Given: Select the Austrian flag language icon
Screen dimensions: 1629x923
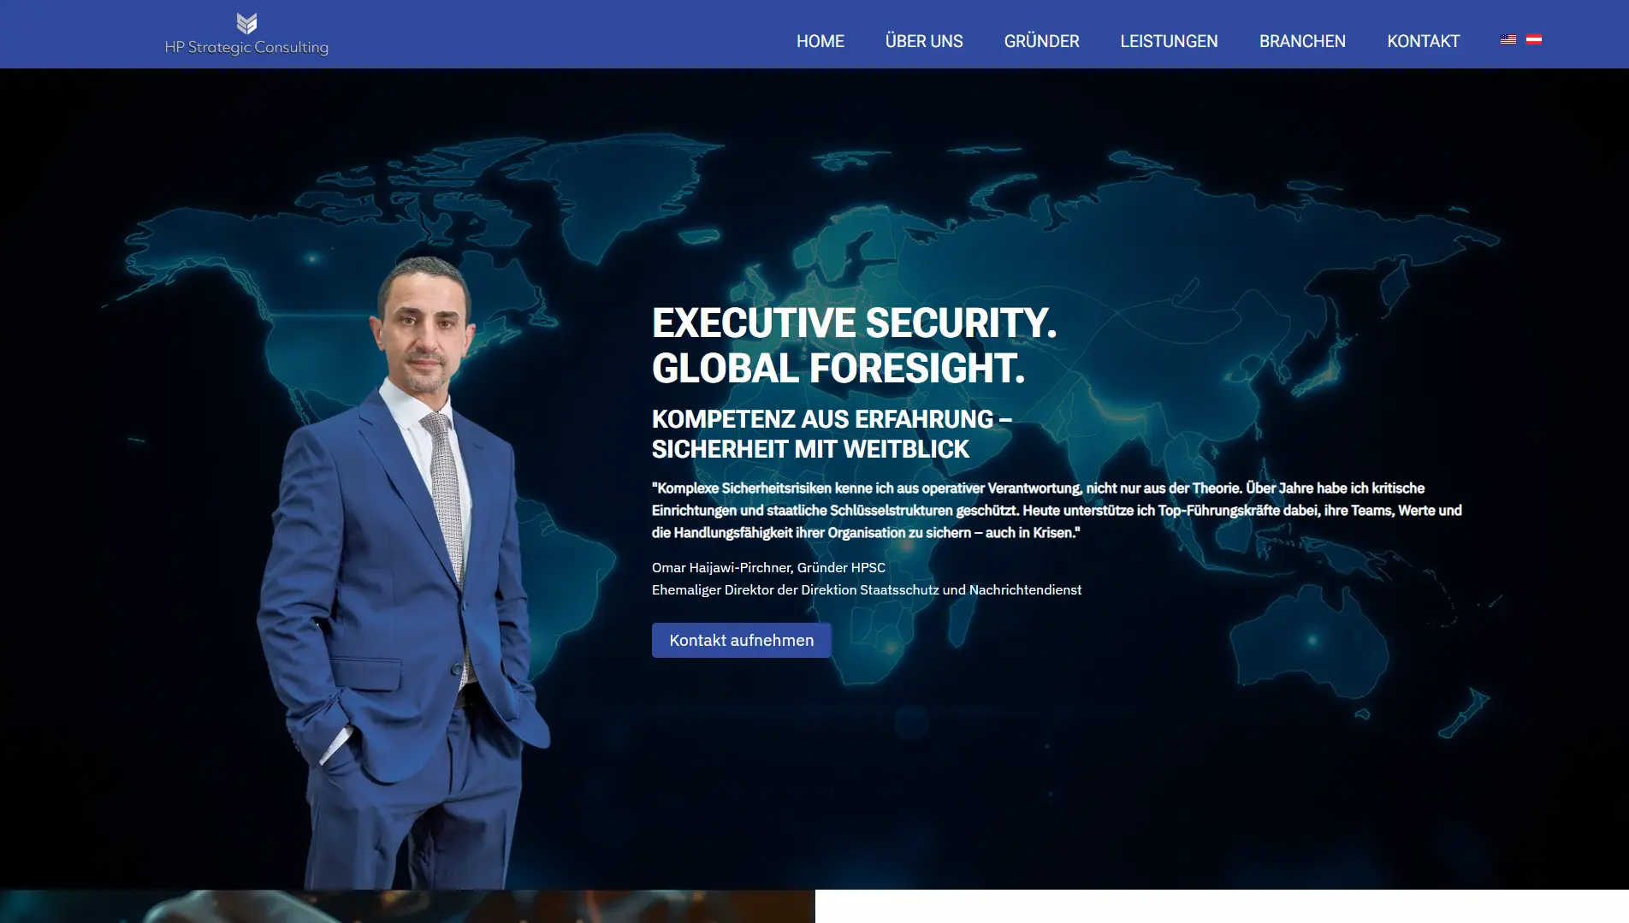Looking at the screenshot, I should pos(1534,39).
